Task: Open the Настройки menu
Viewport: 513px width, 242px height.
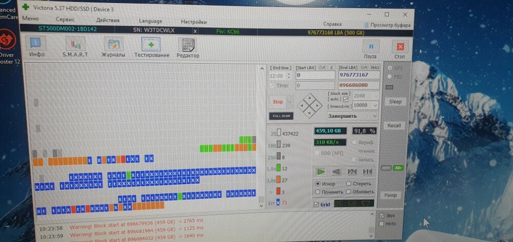Action: coord(194,22)
